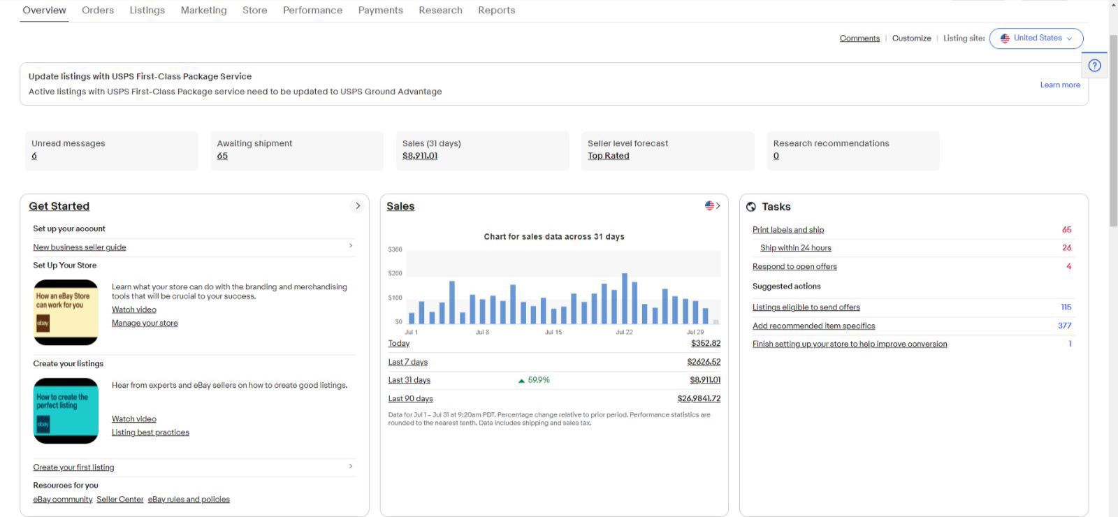Click the Research recommendations 0 count
The height and width of the screenshot is (517, 1118).
pos(776,156)
